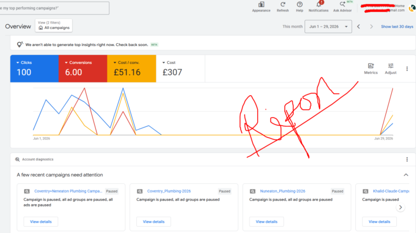The width and height of the screenshot is (416, 233).
Task: Open Coventry+Neneaton Plumbing campaign link
Action: pos(68,191)
